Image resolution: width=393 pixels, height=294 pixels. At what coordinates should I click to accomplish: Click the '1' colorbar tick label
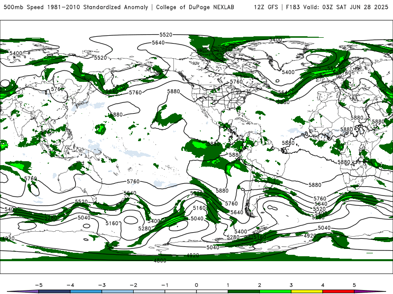pos(228,285)
